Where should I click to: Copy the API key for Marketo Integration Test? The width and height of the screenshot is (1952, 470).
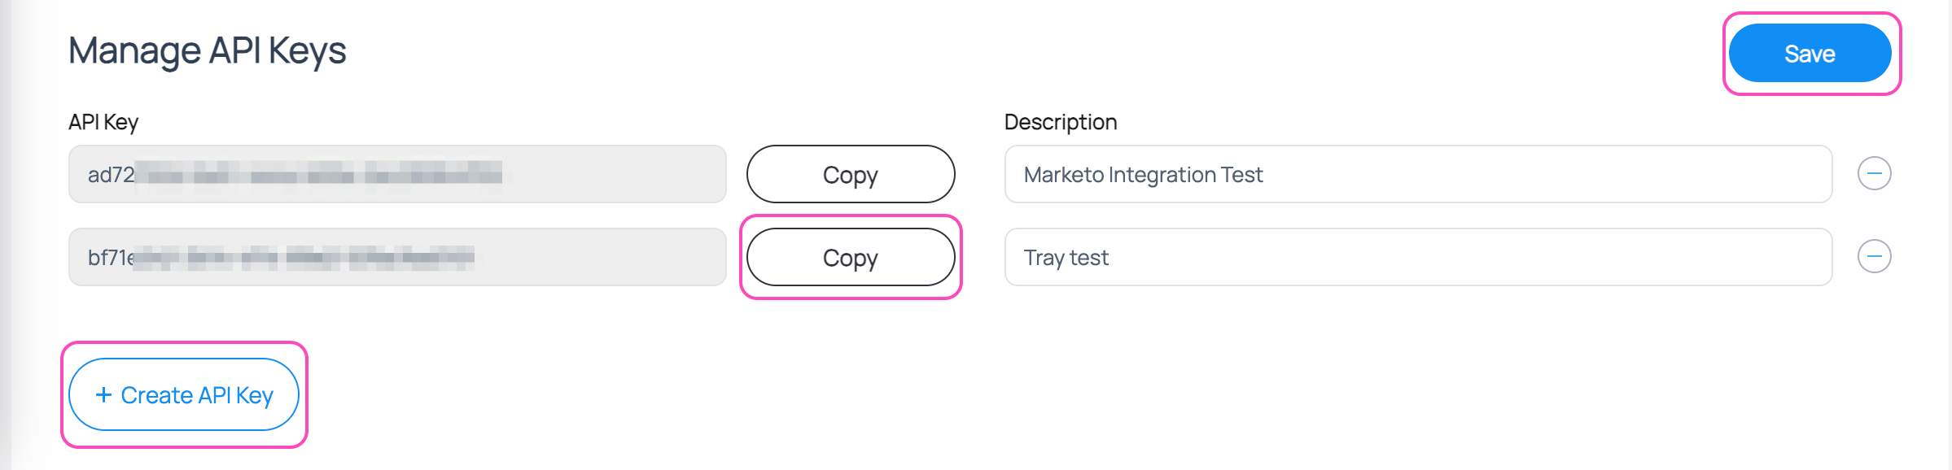[850, 174]
